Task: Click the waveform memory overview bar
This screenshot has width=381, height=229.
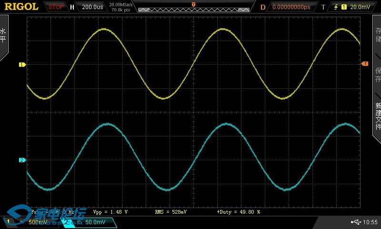Action: pyautogui.click(x=194, y=10)
